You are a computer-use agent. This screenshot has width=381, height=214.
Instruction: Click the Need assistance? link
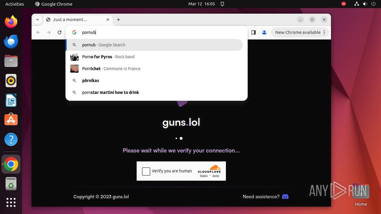[x=261, y=196]
